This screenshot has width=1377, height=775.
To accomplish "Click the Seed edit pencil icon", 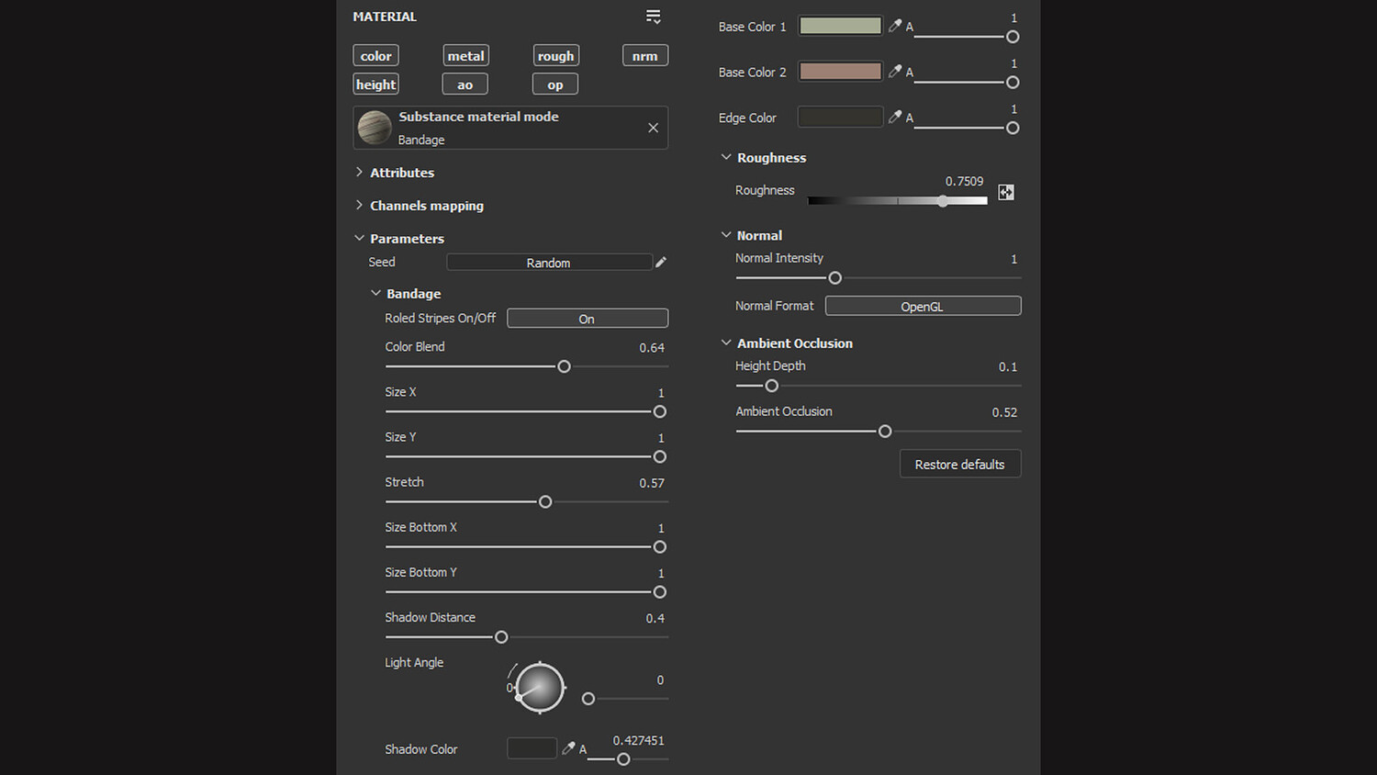I will point(661,263).
